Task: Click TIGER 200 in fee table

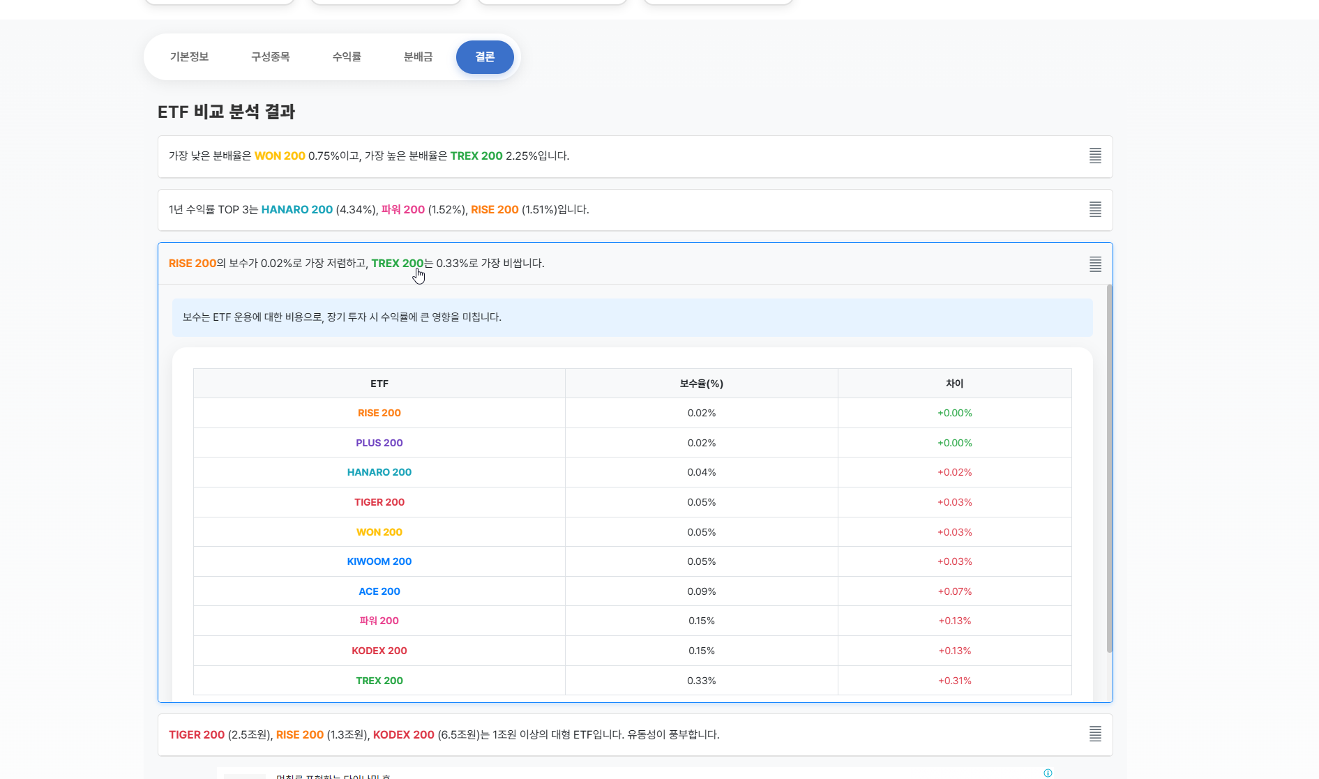Action: [x=379, y=502]
